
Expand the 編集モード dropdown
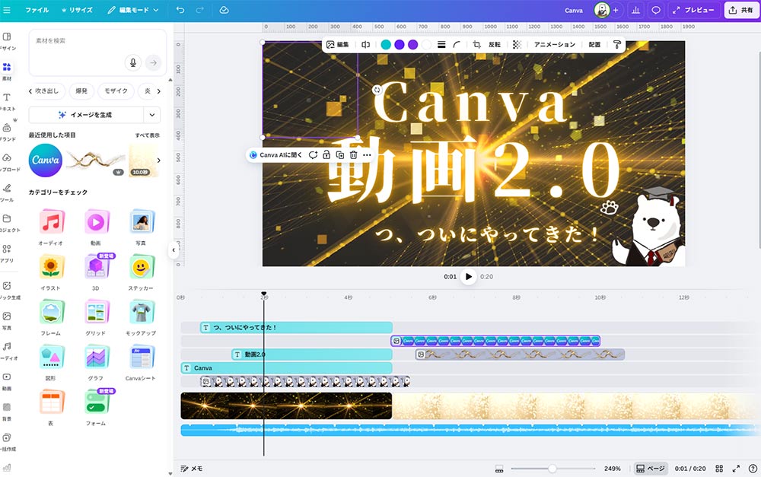coord(133,11)
